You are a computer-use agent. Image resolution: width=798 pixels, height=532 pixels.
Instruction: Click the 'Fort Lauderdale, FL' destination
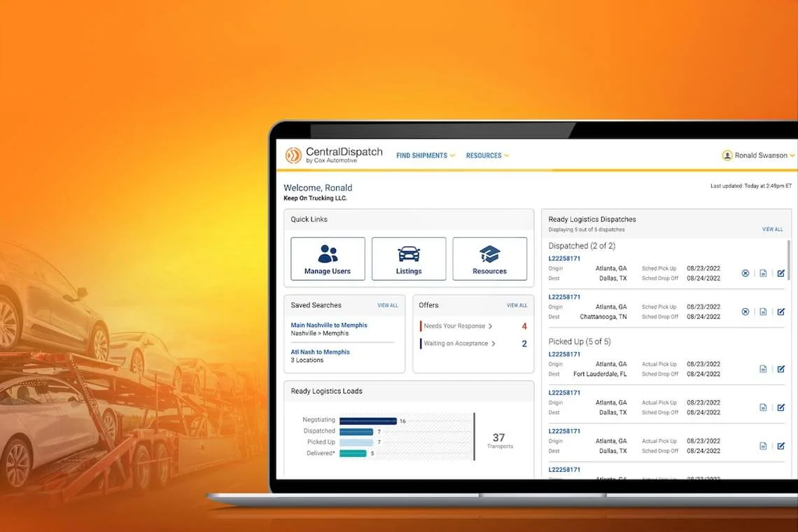point(600,374)
